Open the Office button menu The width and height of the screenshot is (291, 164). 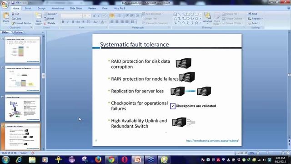5,5
